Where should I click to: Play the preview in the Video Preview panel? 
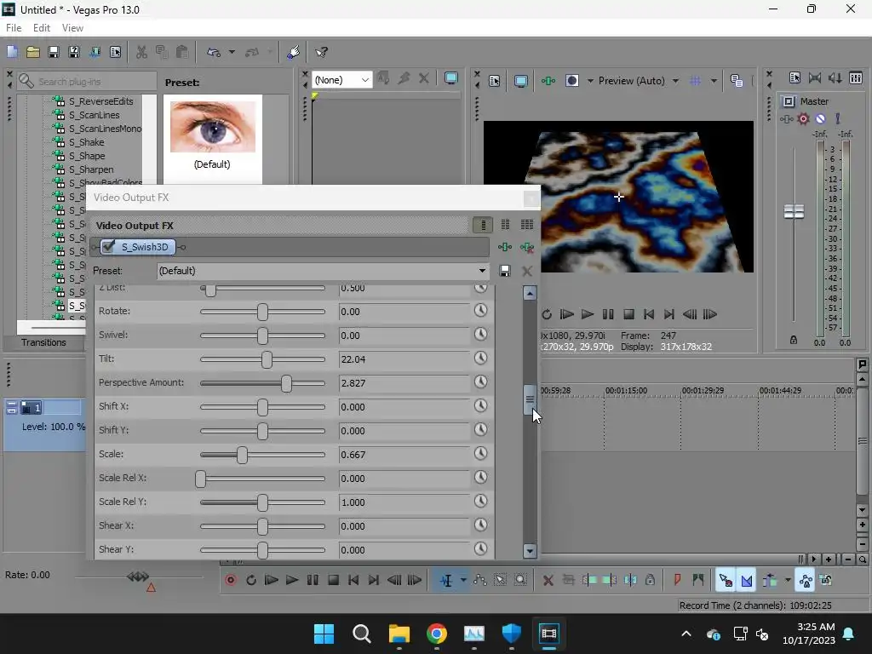pos(588,314)
